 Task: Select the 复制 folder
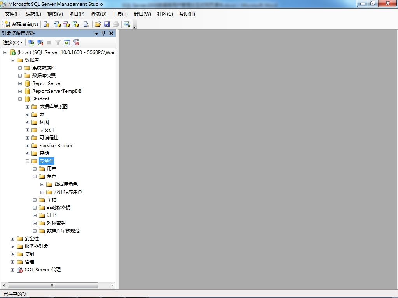(29, 254)
